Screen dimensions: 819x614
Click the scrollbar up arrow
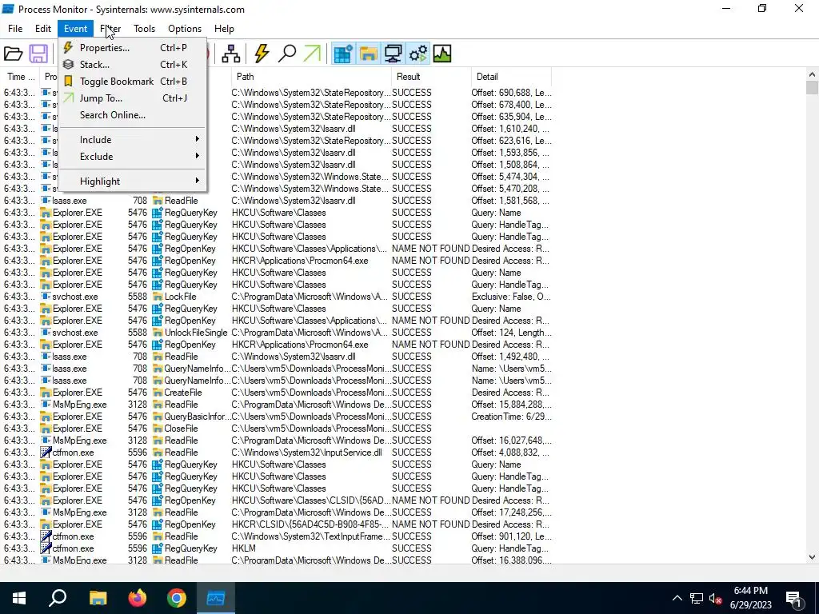coord(812,74)
